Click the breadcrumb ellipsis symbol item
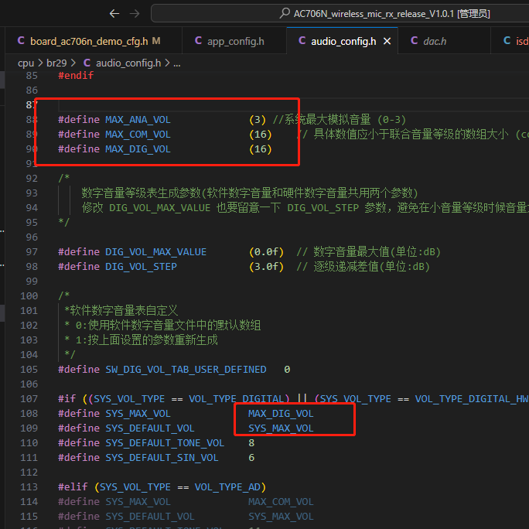Viewport: 529px width, 529px height. 177,63
